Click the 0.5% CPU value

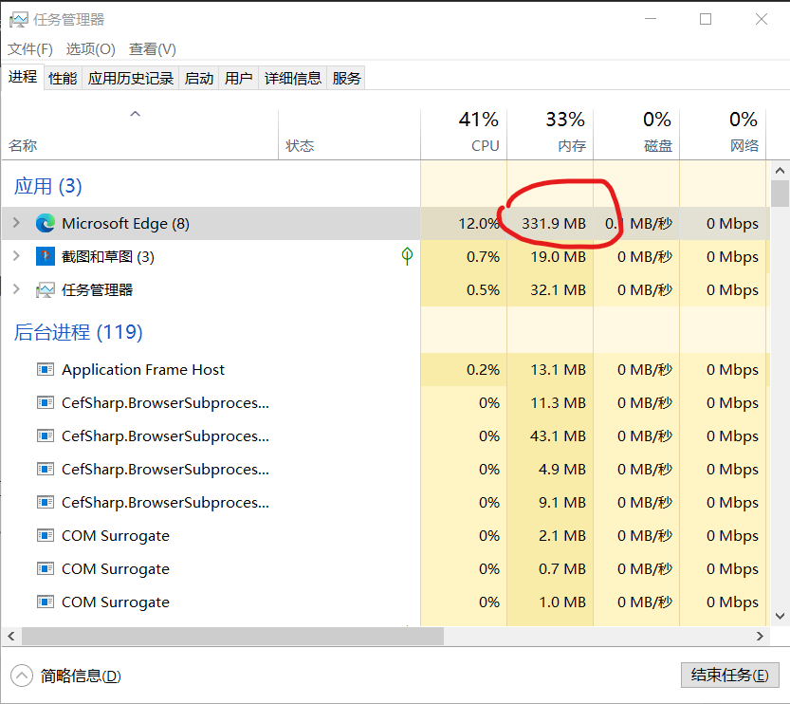pyautogui.click(x=483, y=289)
